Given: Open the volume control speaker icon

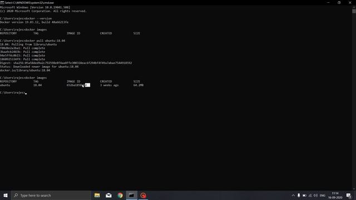Looking at the screenshot, I should (x=315, y=195).
